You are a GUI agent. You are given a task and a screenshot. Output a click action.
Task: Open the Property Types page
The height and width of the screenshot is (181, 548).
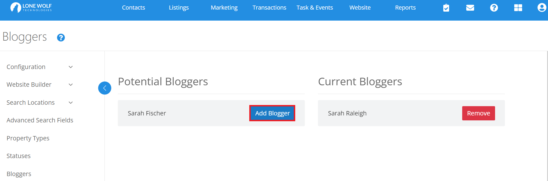pos(28,138)
